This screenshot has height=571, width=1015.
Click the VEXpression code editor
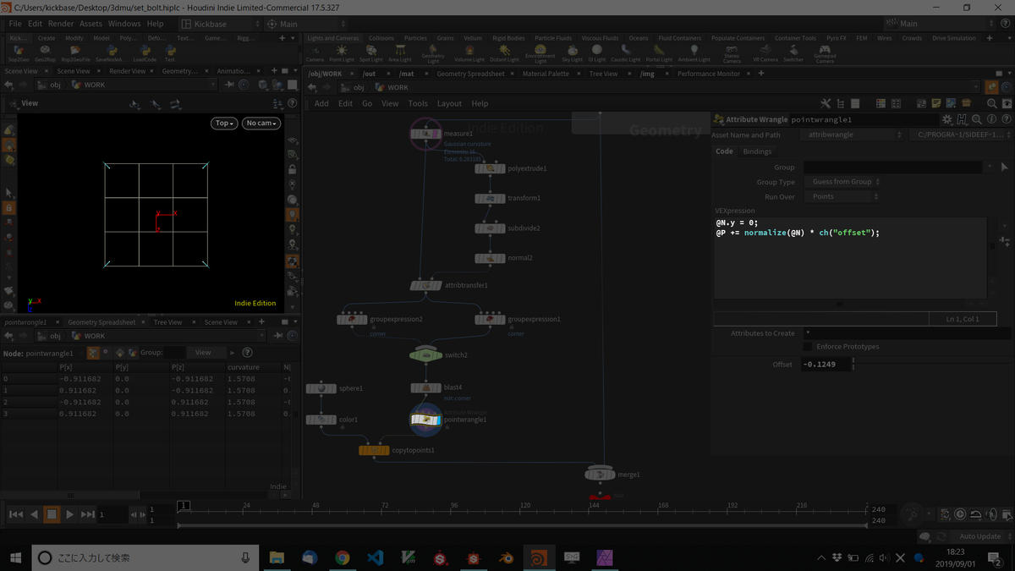pos(849,258)
